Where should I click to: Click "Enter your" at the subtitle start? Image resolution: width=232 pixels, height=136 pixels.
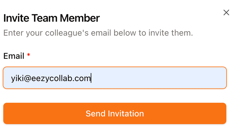(x=18, y=33)
